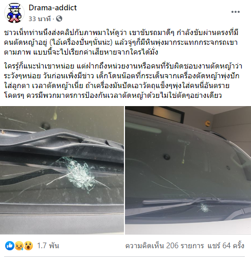Click the yellow sticker on the right photo wall
The height and width of the screenshot is (257, 251).
208,123
